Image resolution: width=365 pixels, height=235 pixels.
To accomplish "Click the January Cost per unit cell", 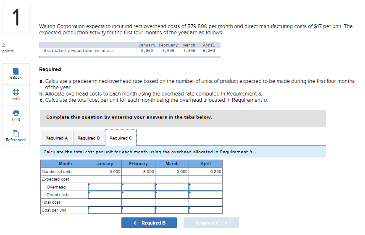I will tap(105, 210).
